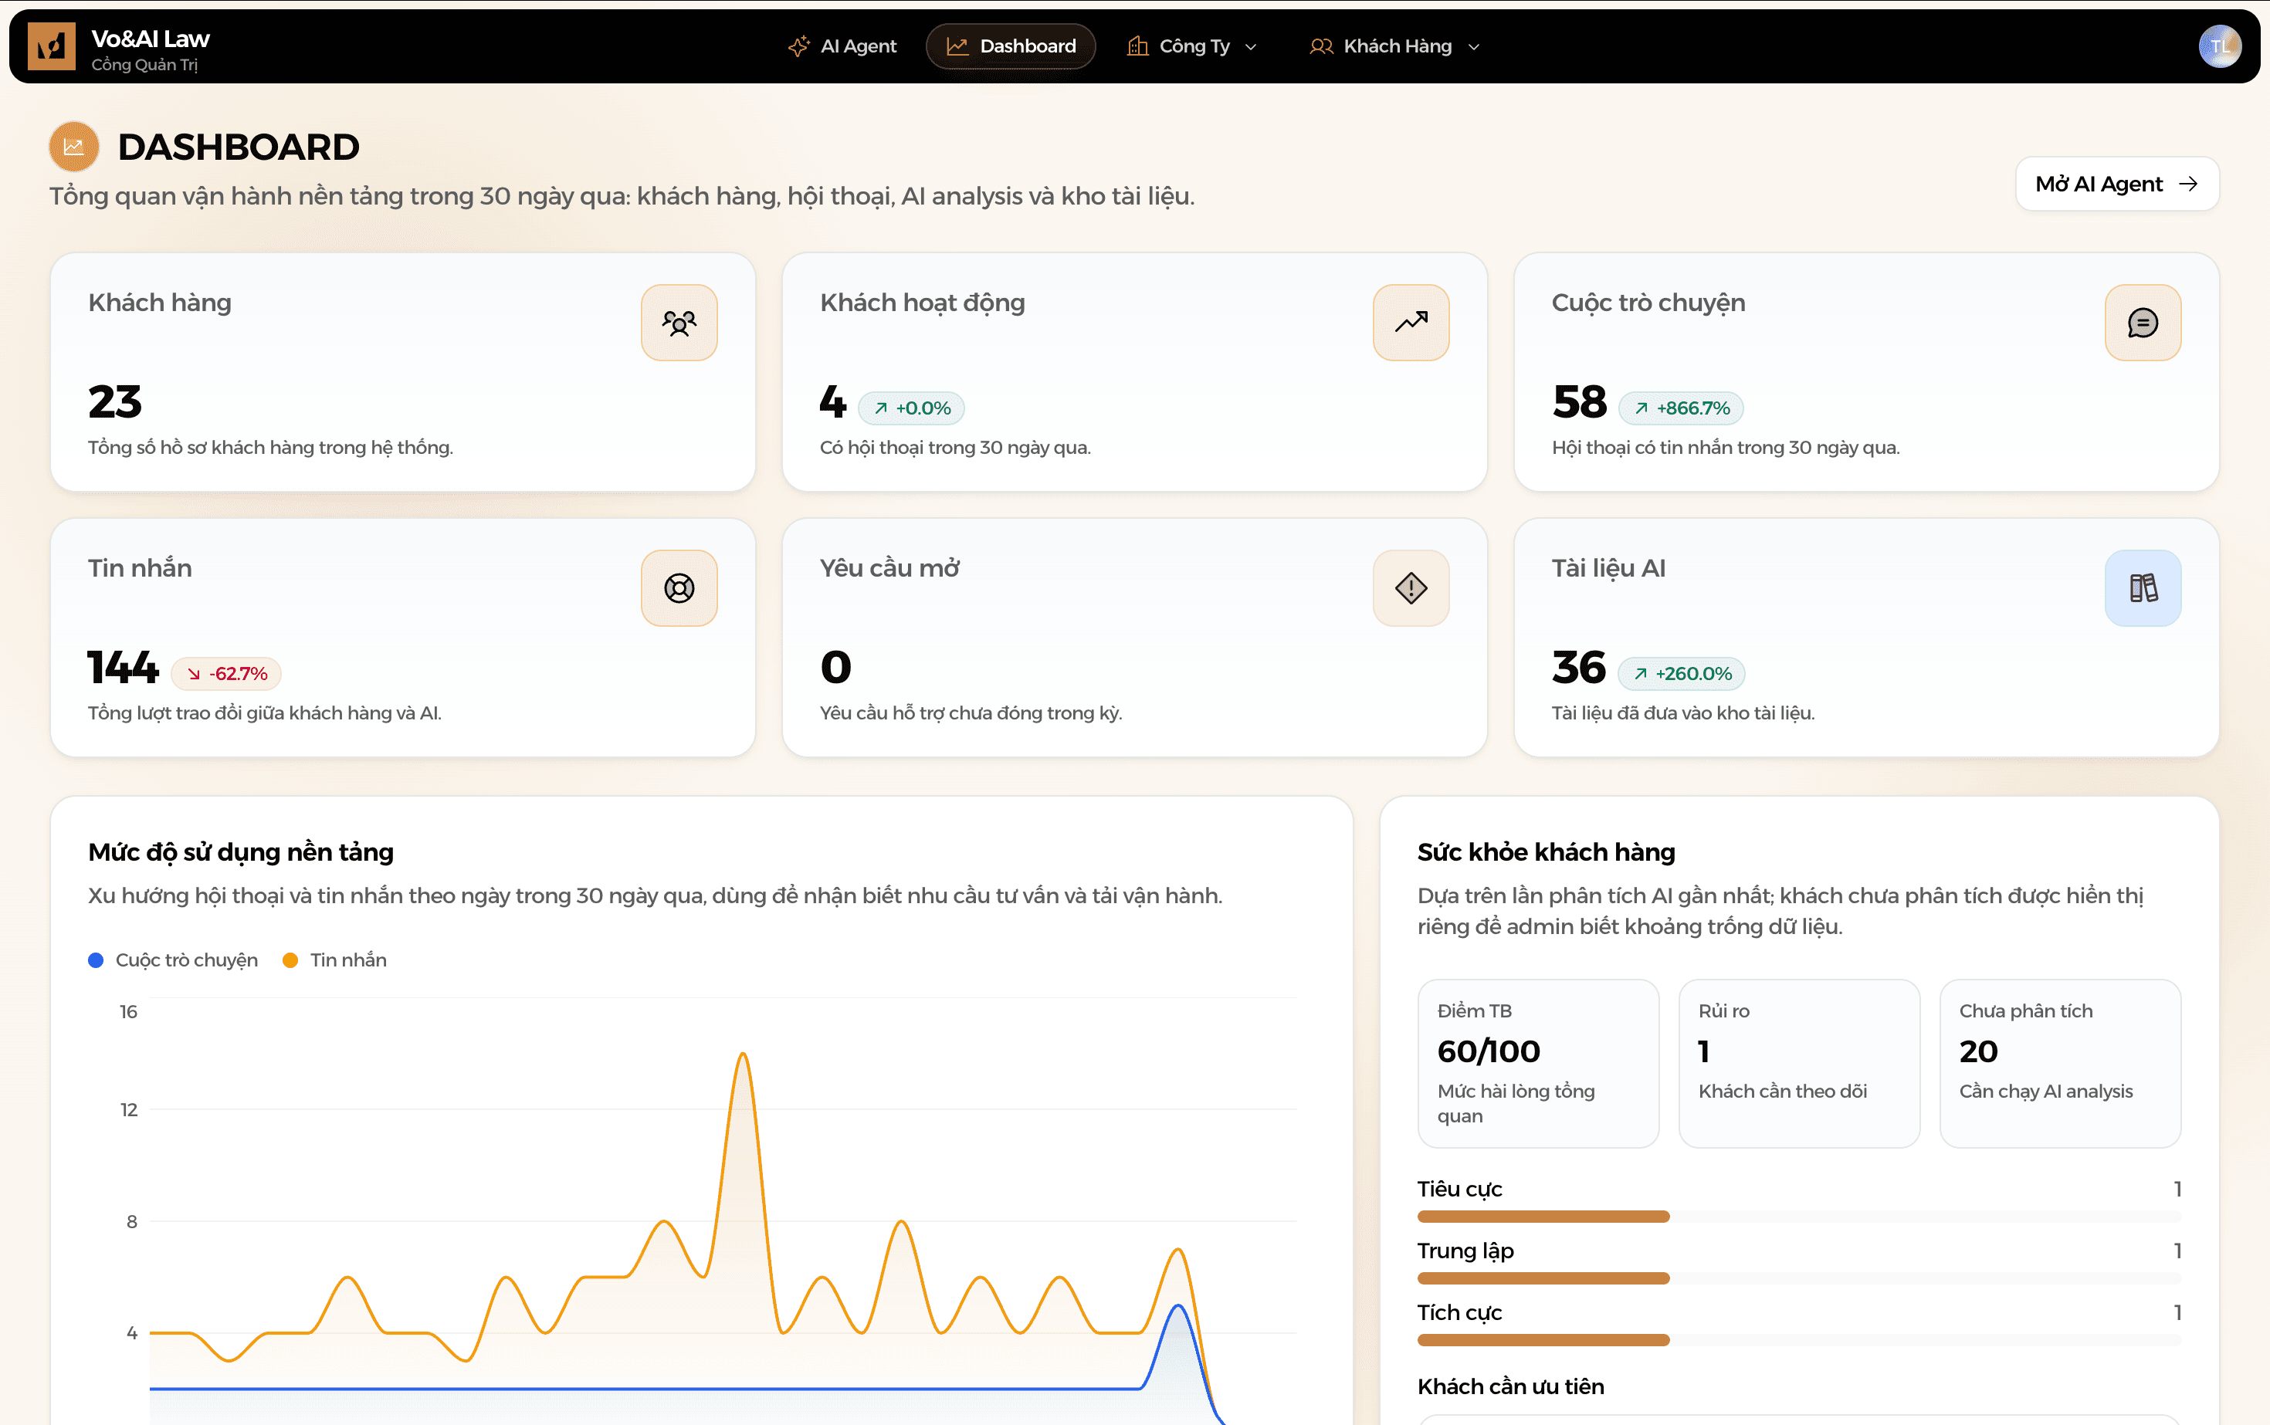Click the Tiêu cực progress bar

tap(1799, 1217)
